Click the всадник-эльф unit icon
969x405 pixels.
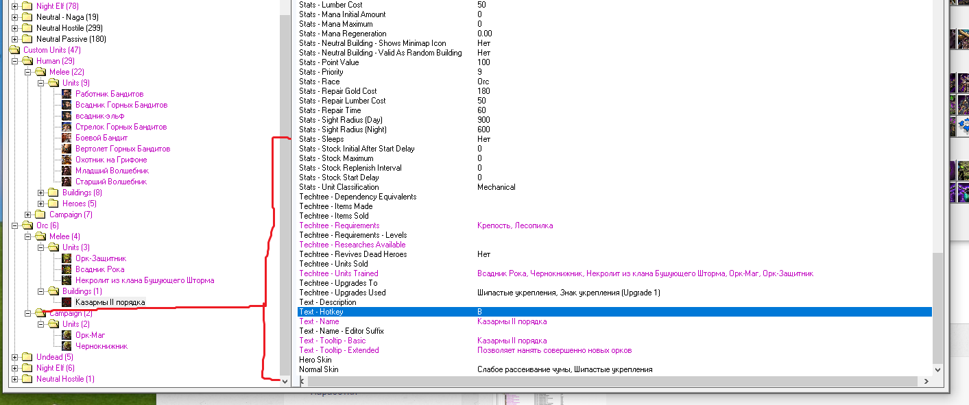(67, 116)
